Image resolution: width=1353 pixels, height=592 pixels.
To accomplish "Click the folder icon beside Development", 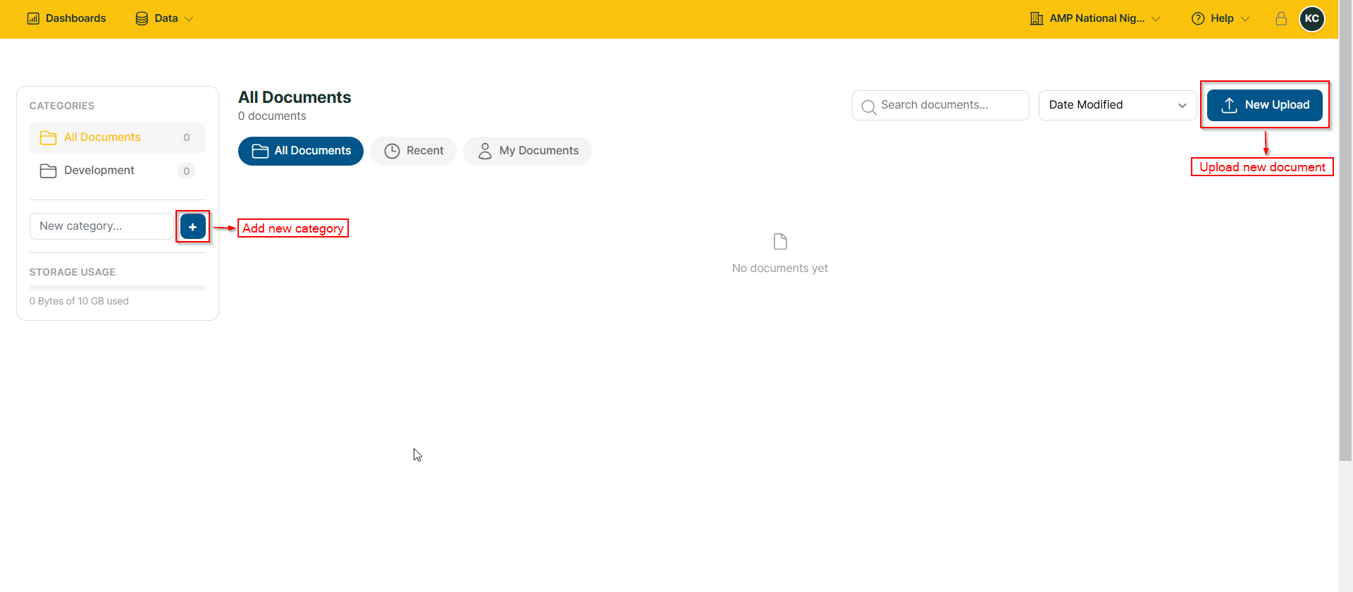I will (48, 171).
